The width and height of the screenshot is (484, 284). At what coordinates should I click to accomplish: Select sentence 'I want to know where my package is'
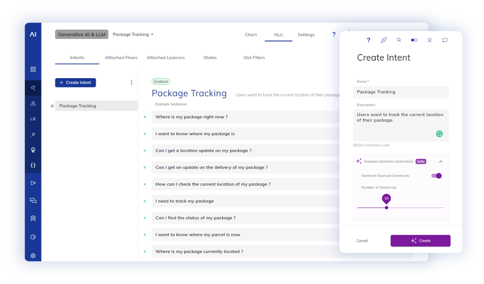click(246, 134)
